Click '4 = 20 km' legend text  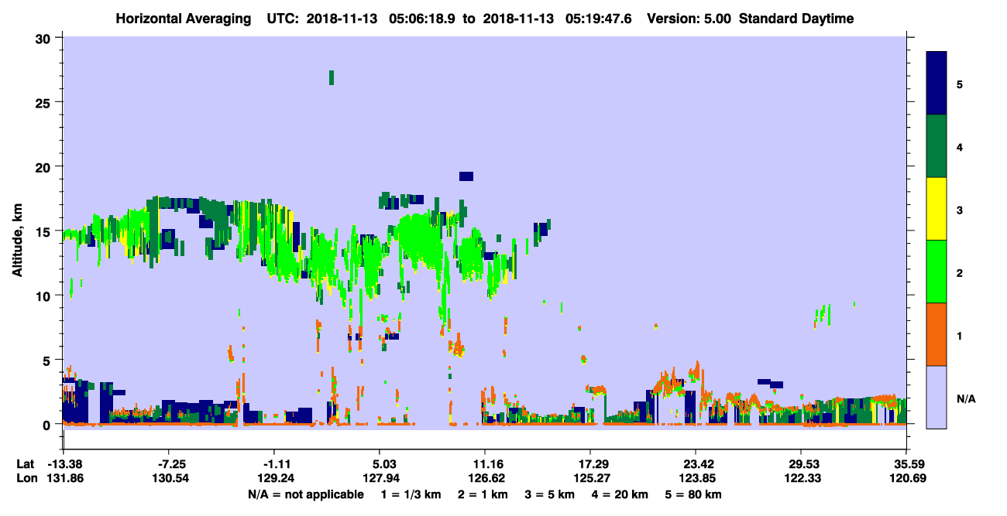pyautogui.click(x=619, y=494)
